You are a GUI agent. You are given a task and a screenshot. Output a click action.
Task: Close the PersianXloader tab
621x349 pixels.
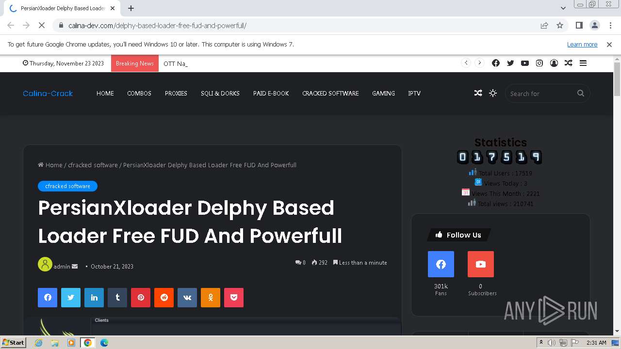pyautogui.click(x=113, y=8)
